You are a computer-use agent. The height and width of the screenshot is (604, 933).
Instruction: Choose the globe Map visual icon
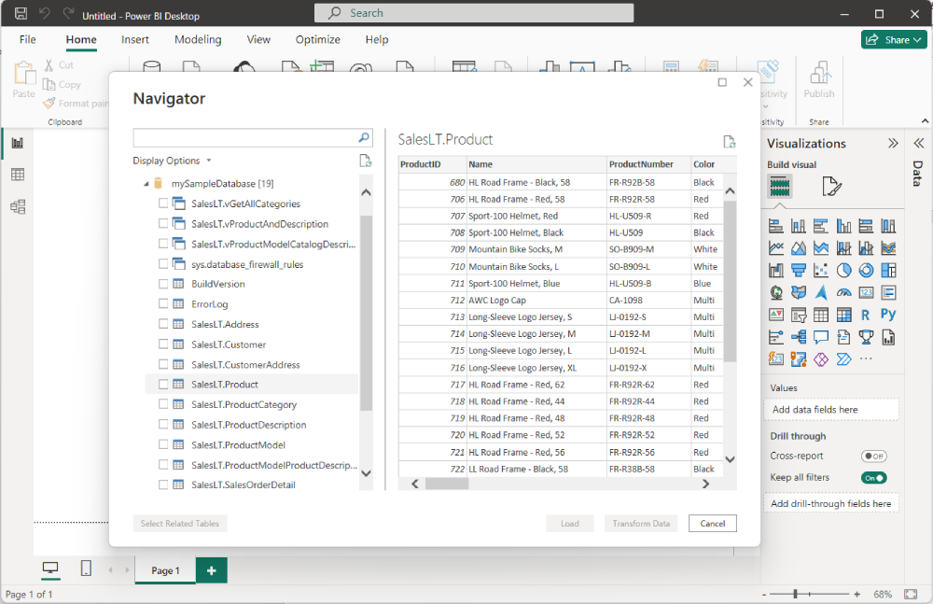pyautogui.click(x=776, y=292)
